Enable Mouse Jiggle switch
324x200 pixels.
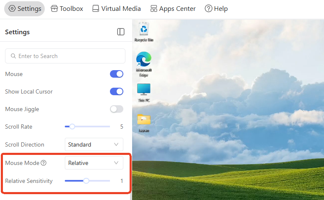pyautogui.click(x=117, y=109)
